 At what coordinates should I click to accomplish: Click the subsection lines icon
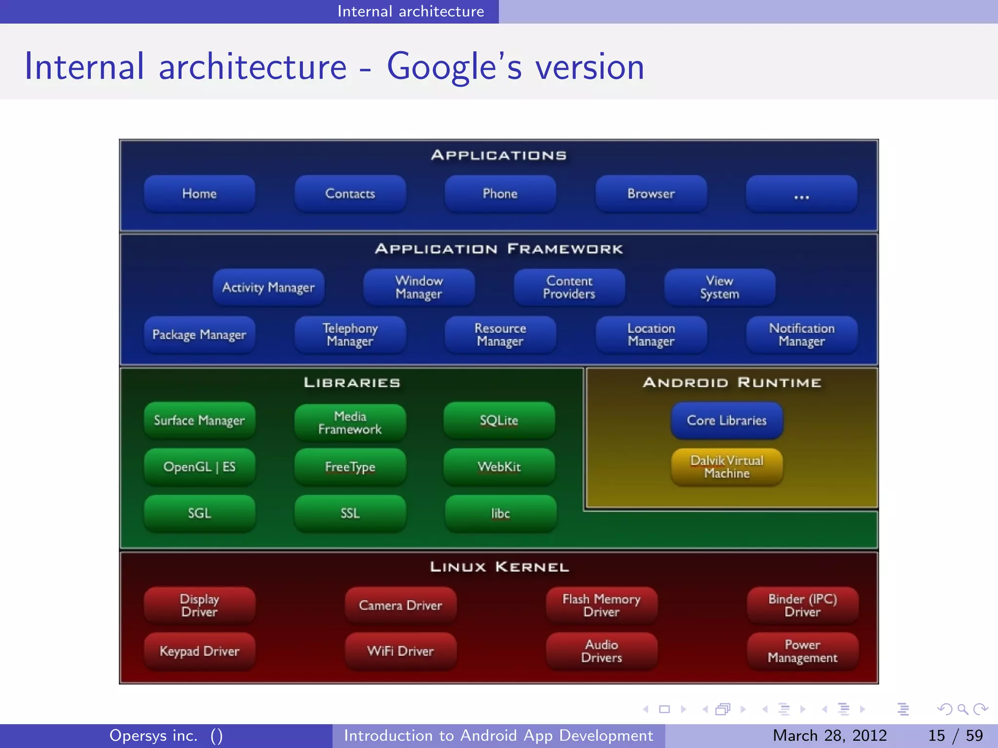(784, 710)
